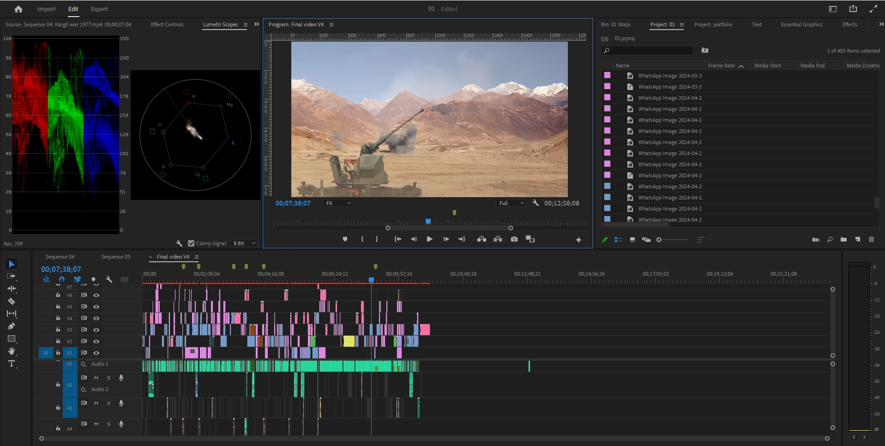Open the Full playback resolution dropdown

point(512,203)
